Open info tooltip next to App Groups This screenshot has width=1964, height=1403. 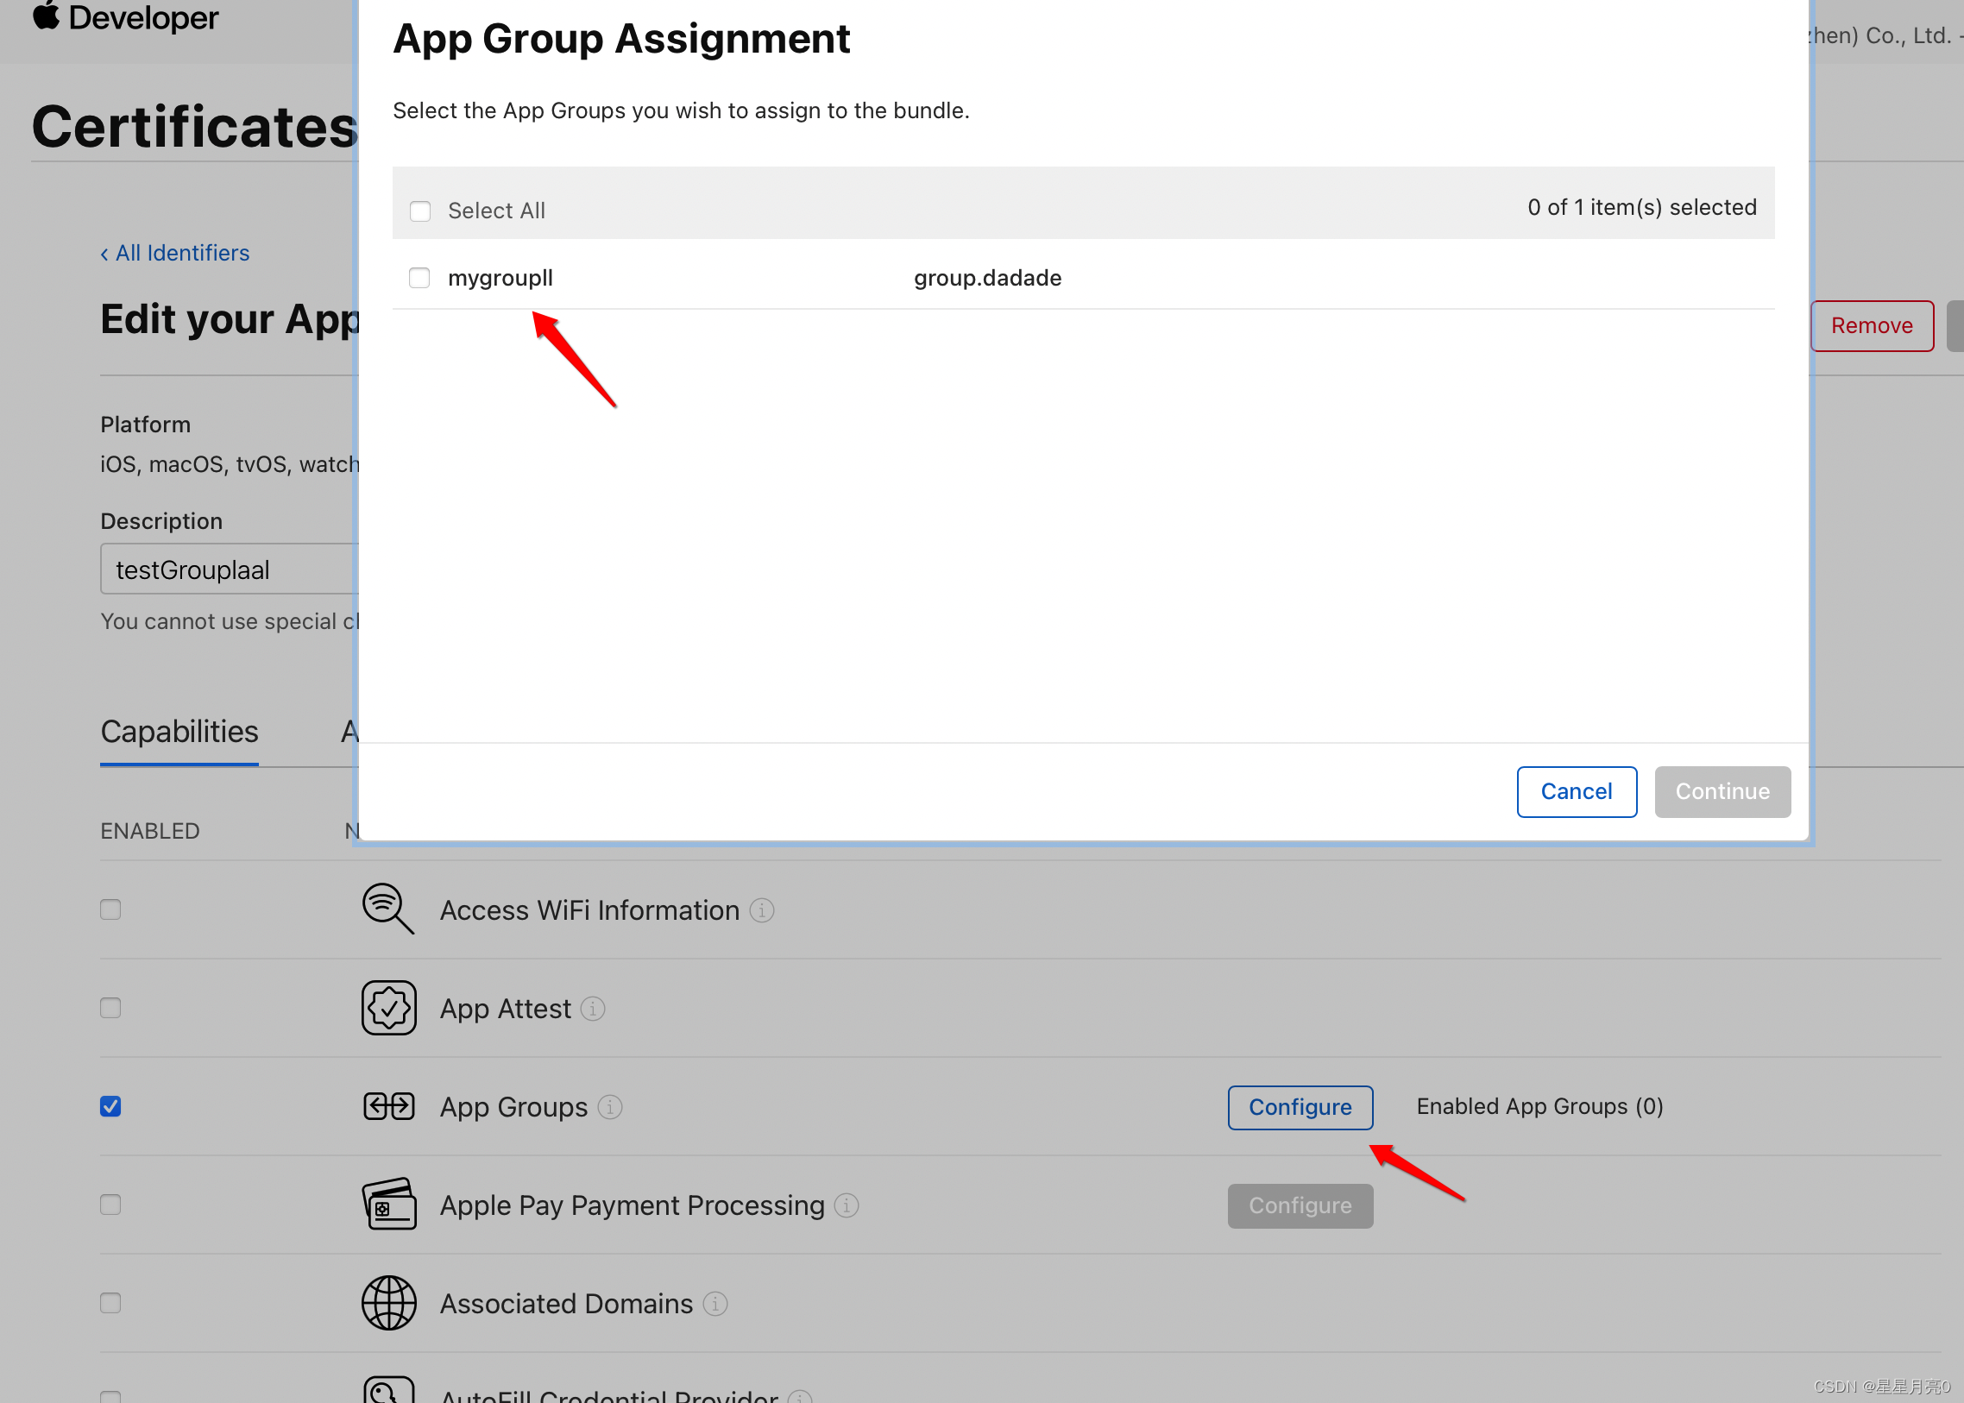click(x=610, y=1107)
